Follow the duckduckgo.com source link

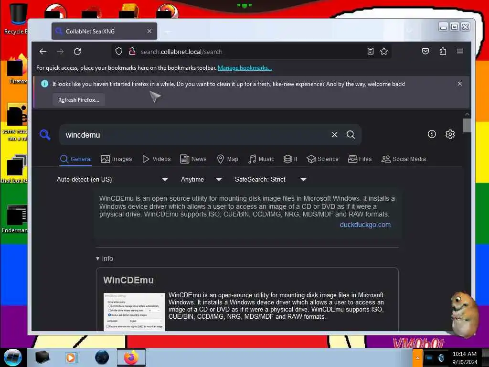[x=365, y=225]
